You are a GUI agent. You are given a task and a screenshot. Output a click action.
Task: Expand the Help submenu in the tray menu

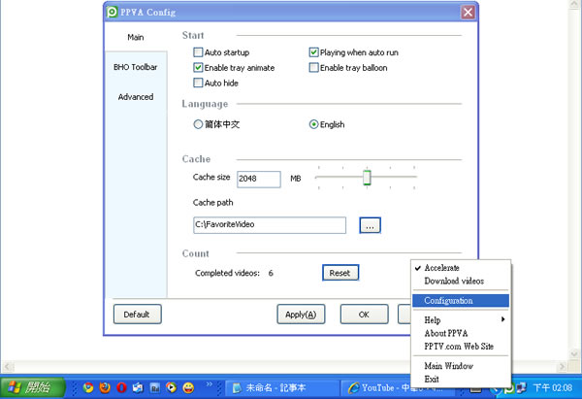(x=460, y=319)
